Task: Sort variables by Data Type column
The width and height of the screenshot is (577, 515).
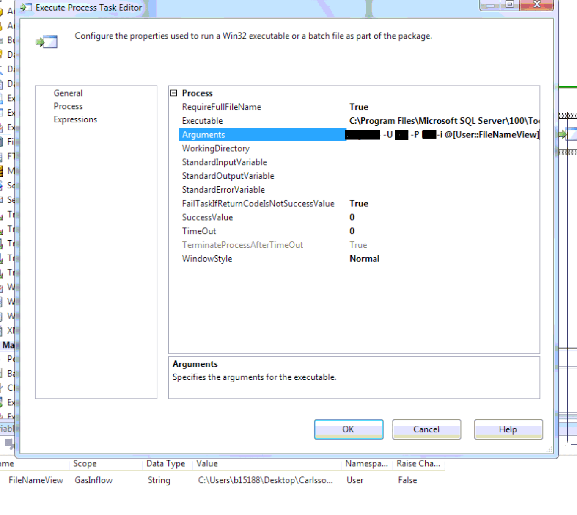Action: [166, 464]
